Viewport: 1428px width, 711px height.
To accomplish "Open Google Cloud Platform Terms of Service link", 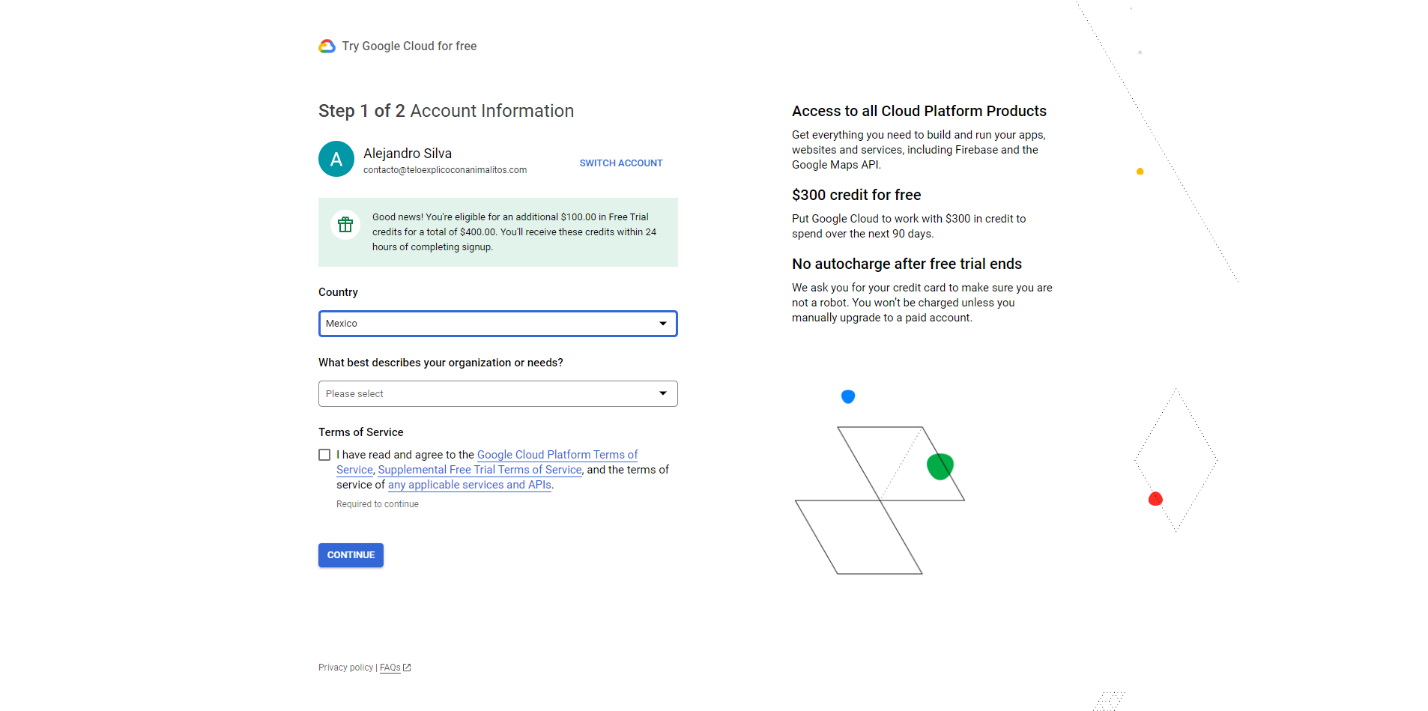I will point(557,455).
